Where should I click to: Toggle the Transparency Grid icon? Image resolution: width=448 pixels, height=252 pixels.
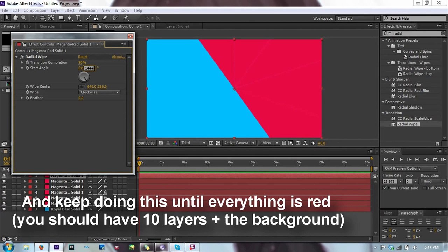(218, 143)
